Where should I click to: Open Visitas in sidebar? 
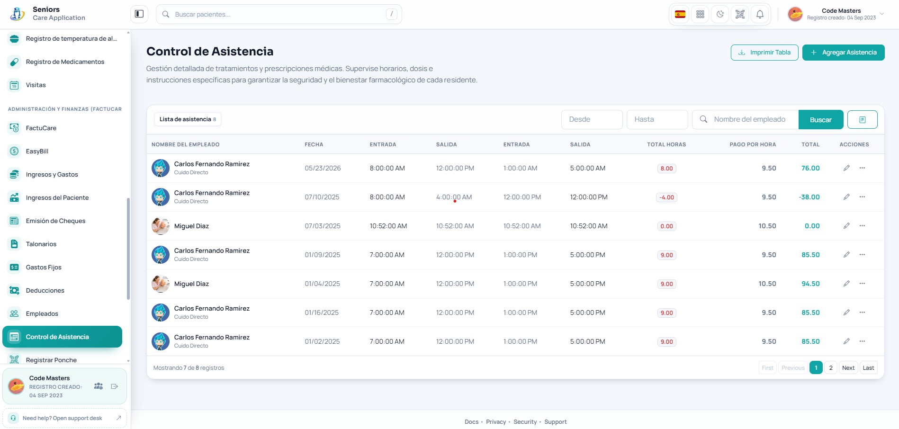coord(63,85)
